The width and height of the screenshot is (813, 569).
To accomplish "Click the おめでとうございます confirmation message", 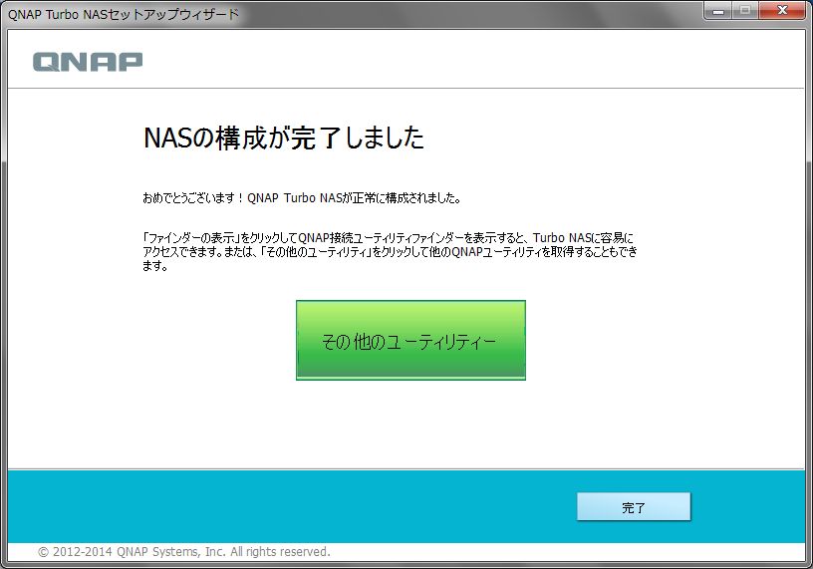I will [302, 198].
